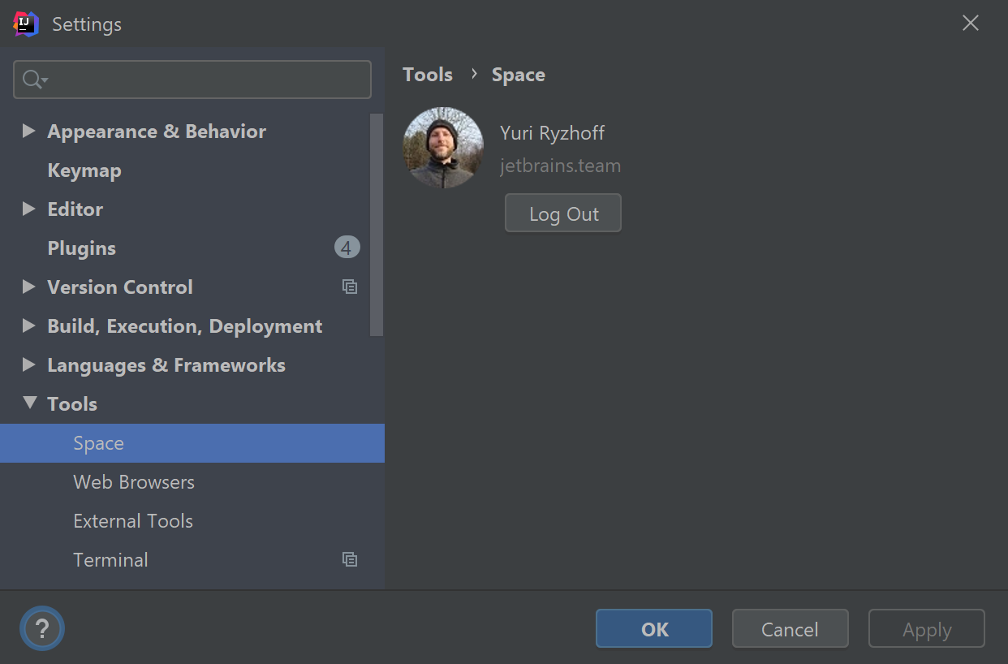The image size is (1008, 664).
Task: Click the Yuri Ryzhoff name text
Action: click(553, 133)
